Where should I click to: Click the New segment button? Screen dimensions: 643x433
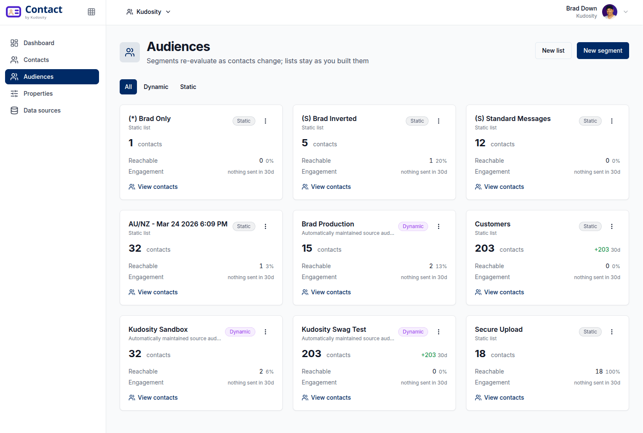tap(603, 51)
